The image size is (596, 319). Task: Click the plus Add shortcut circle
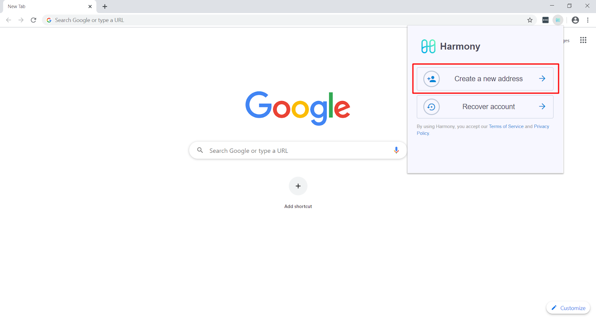click(298, 186)
